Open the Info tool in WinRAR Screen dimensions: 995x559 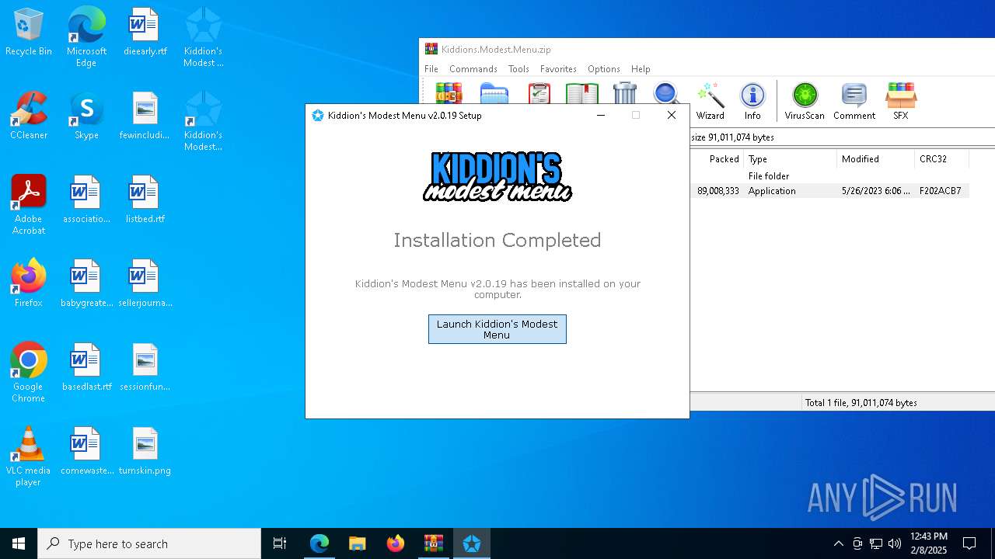point(752,102)
